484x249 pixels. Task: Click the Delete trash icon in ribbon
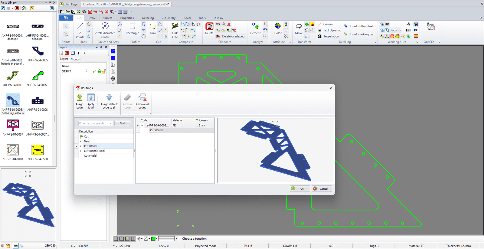point(209,27)
